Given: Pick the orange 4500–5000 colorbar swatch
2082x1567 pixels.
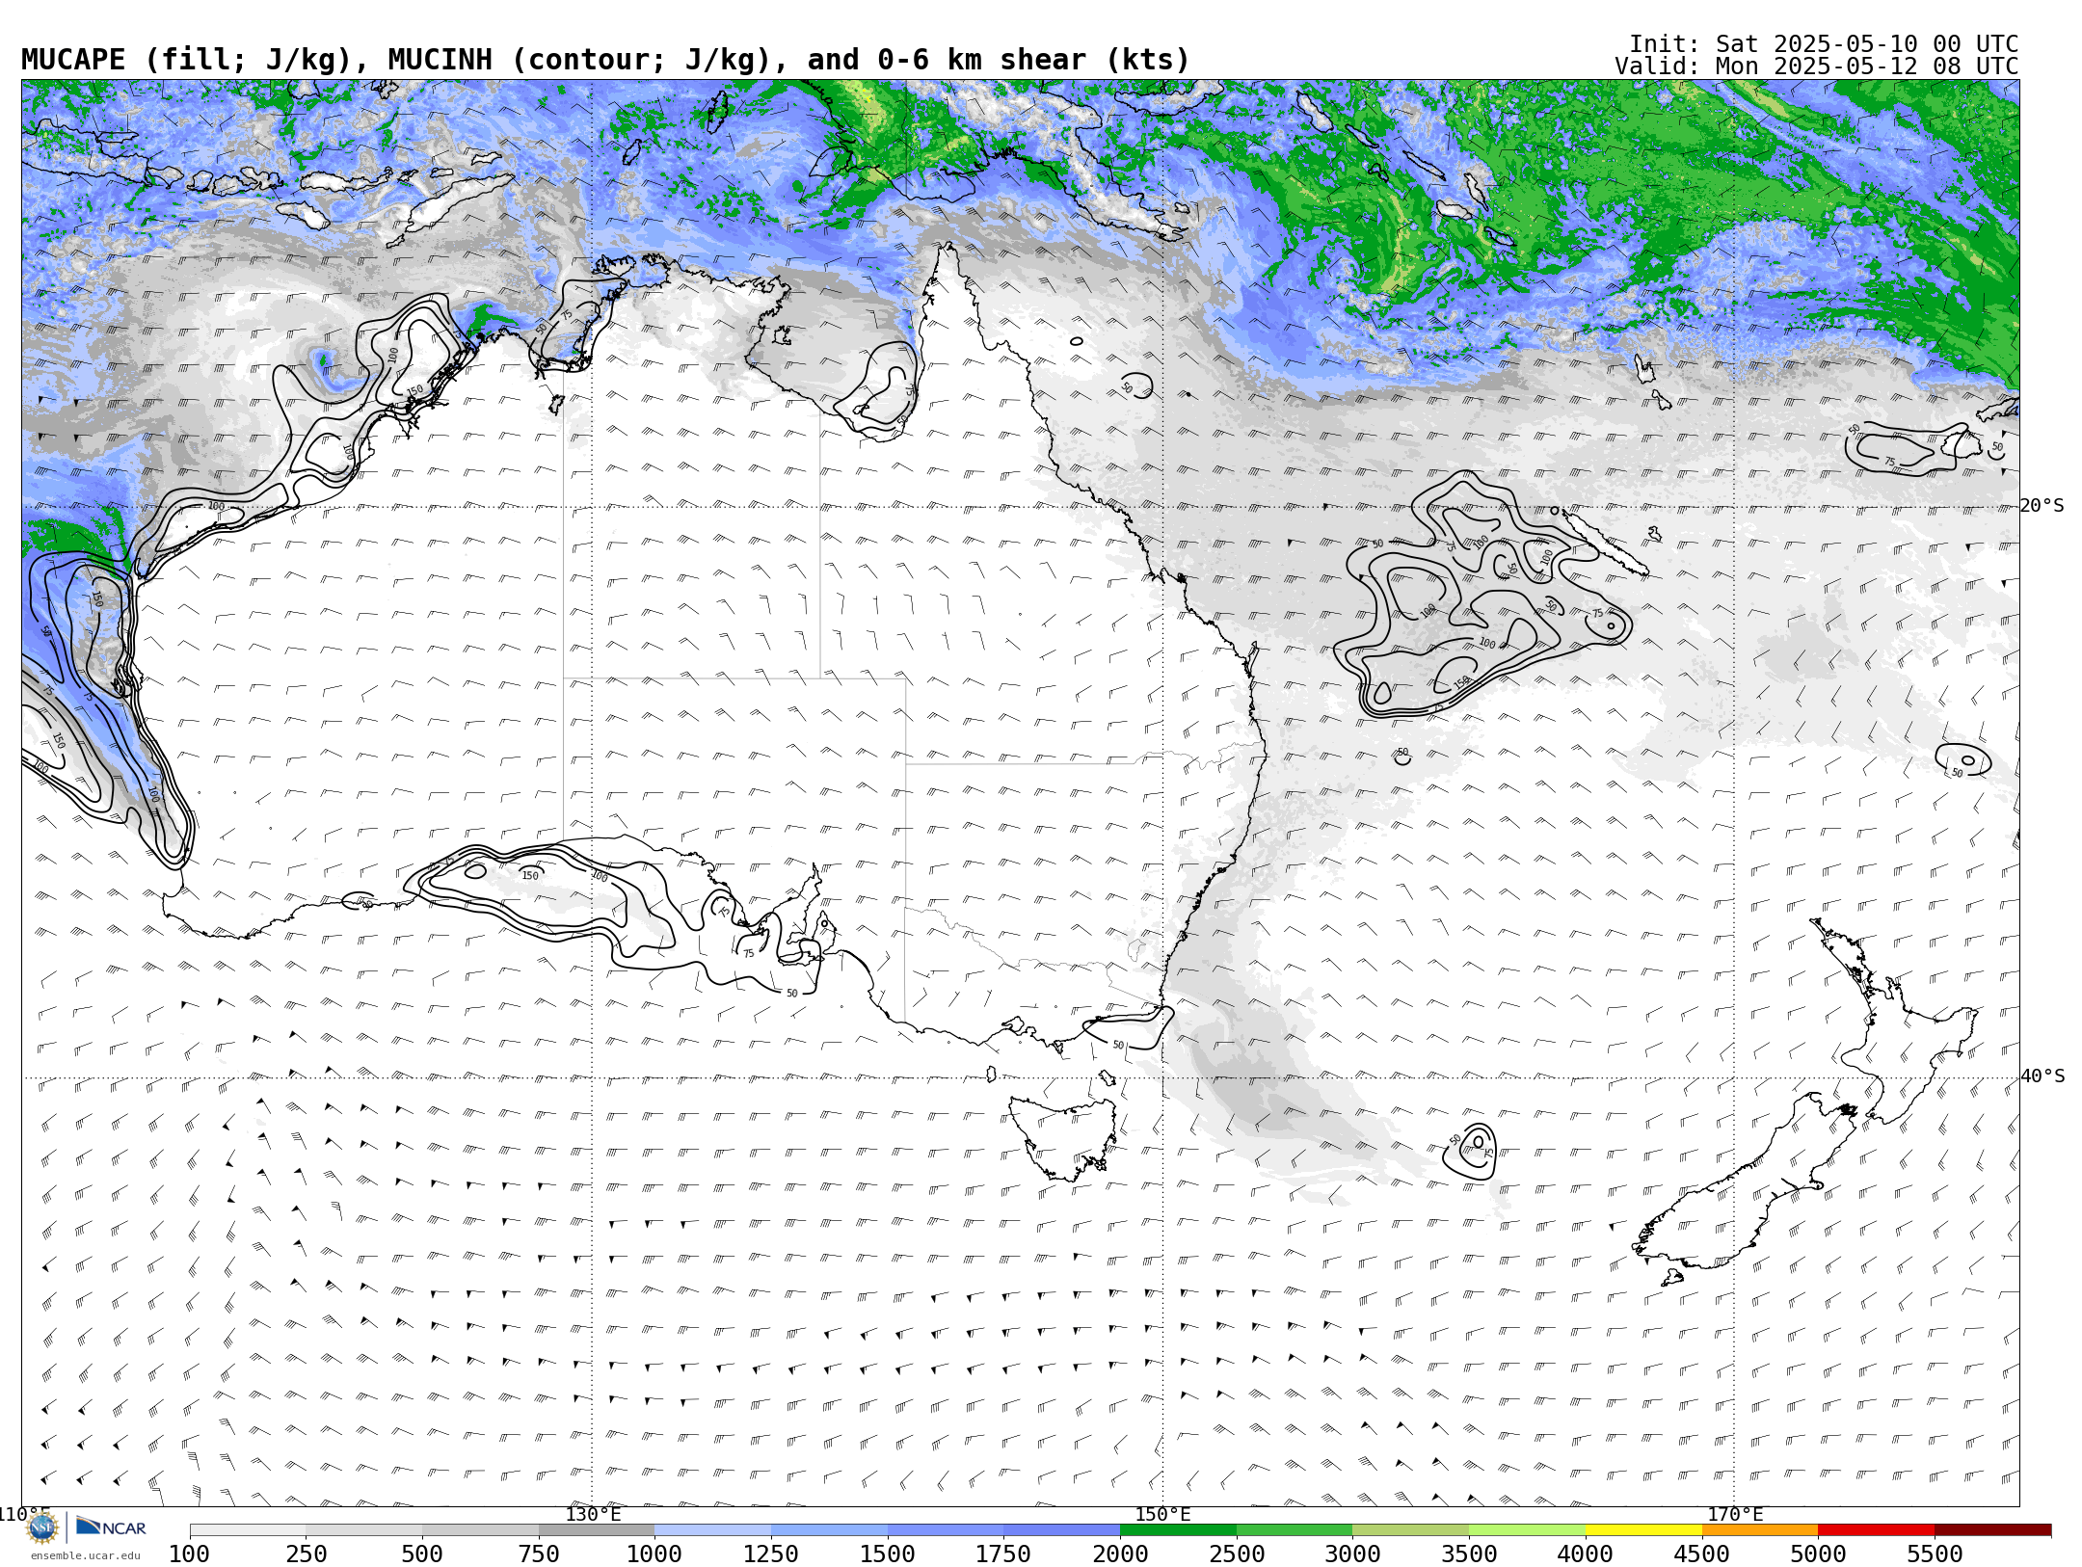Looking at the screenshot, I should click(x=1760, y=1530).
